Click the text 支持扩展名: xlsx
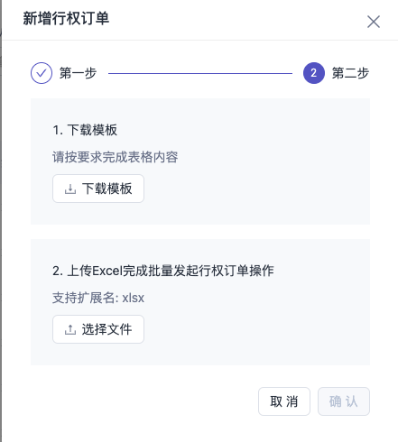398x442 pixels. [98, 298]
